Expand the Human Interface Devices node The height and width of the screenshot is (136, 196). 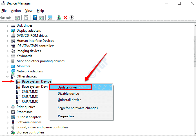click(8, 41)
